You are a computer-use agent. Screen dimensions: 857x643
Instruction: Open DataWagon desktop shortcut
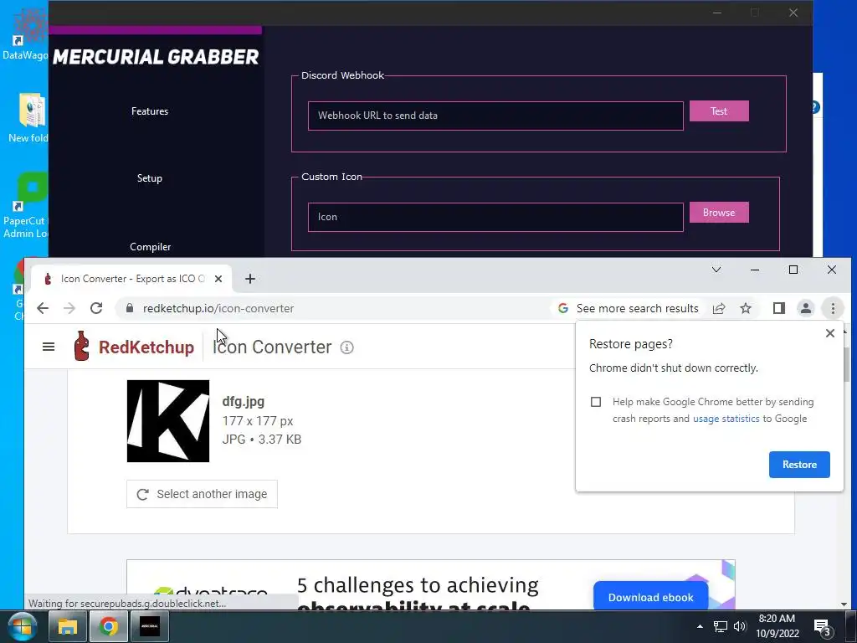coord(25,33)
